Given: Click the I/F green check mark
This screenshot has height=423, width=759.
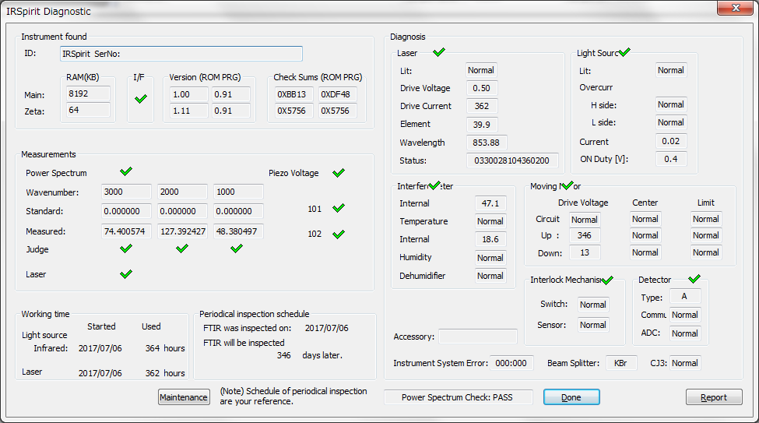Looking at the screenshot, I should coord(141,99).
